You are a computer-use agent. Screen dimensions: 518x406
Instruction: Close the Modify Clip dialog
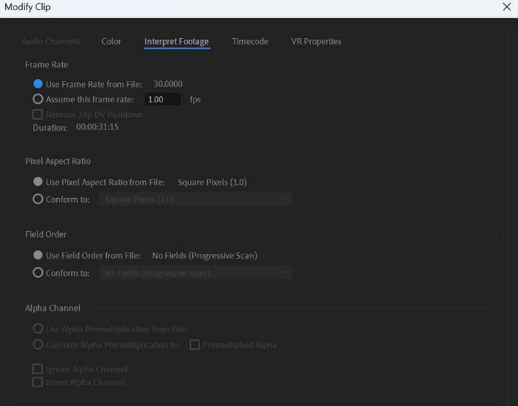click(506, 7)
